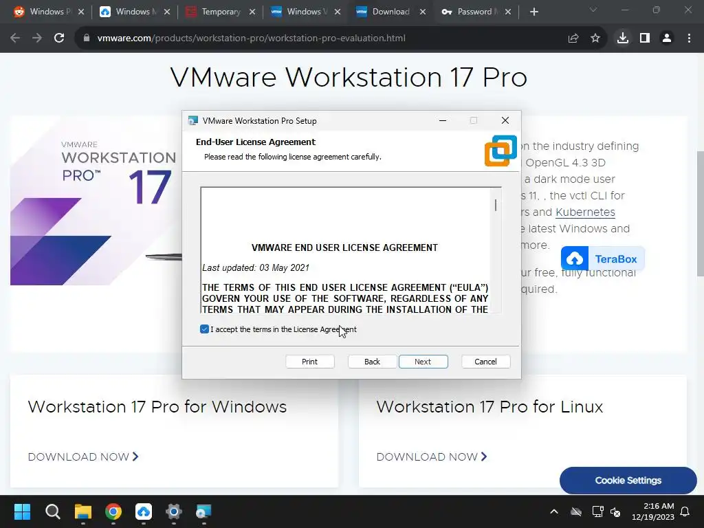Open the notifications bell
This screenshot has height=528, width=704.
[x=685, y=511]
